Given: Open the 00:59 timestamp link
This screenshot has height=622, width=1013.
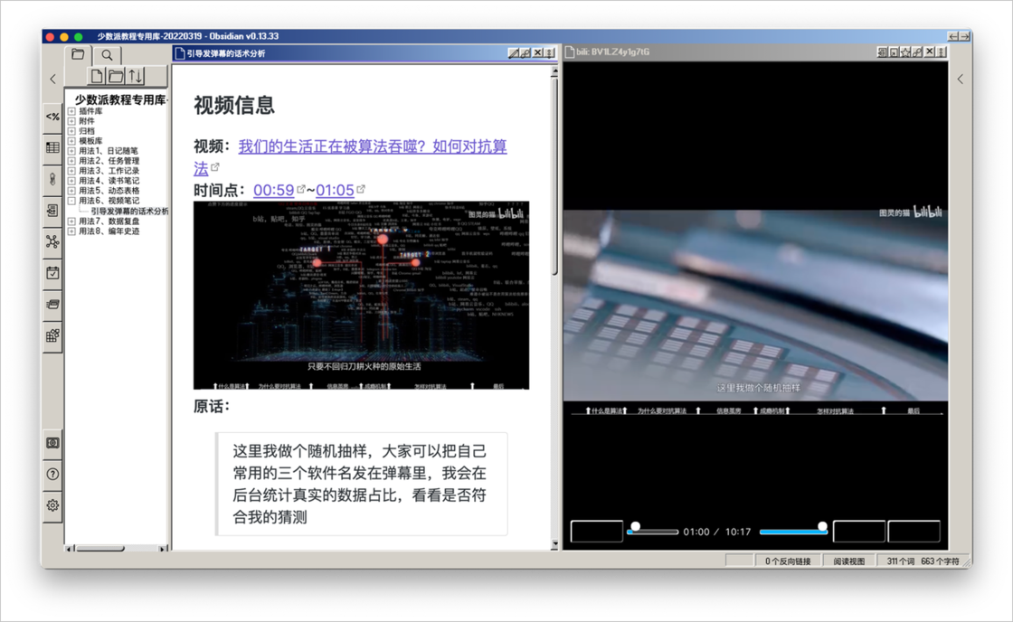Looking at the screenshot, I should (x=273, y=190).
